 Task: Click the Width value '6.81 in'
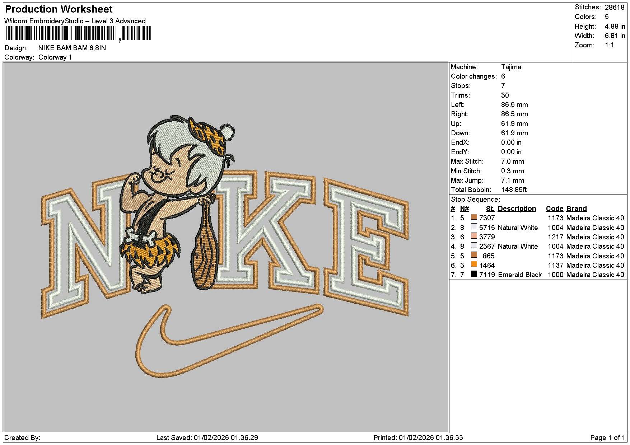click(615, 36)
